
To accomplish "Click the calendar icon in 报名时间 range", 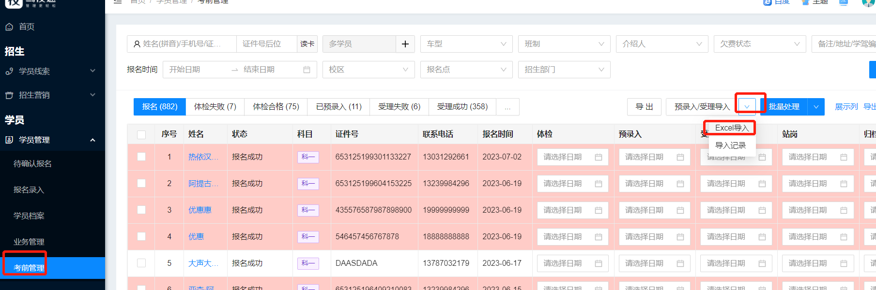I will 307,70.
